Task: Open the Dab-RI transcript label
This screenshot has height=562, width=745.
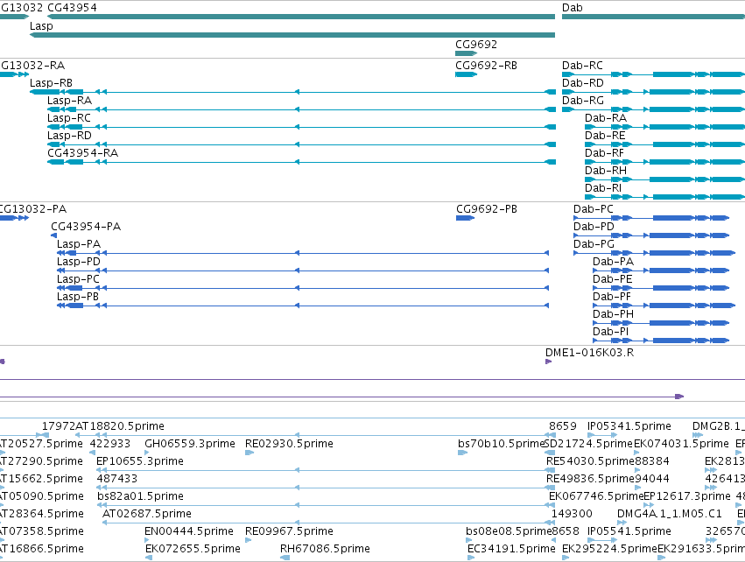Action: pyautogui.click(x=603, y=188)
